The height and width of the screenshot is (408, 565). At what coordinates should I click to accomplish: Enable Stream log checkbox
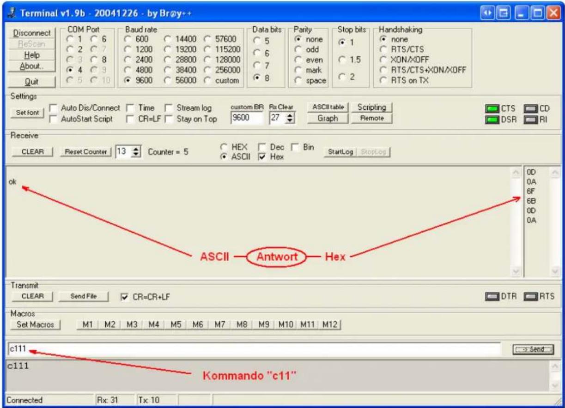coord(169,108)
